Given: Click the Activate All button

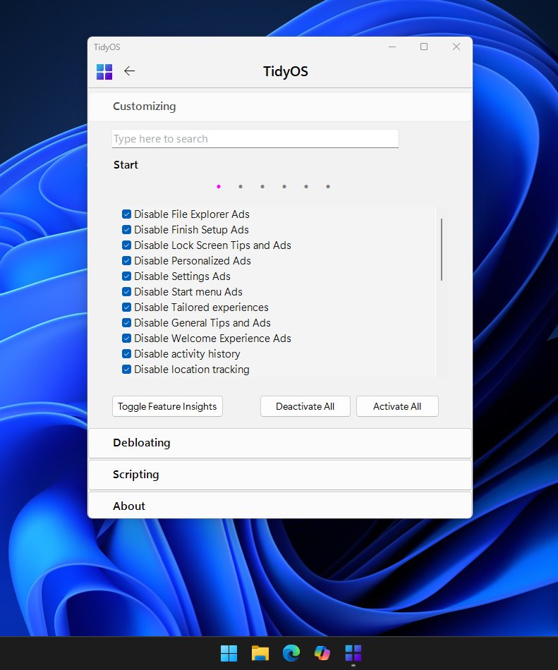Looking at the screenshot, I should click(x=397, y=406).
